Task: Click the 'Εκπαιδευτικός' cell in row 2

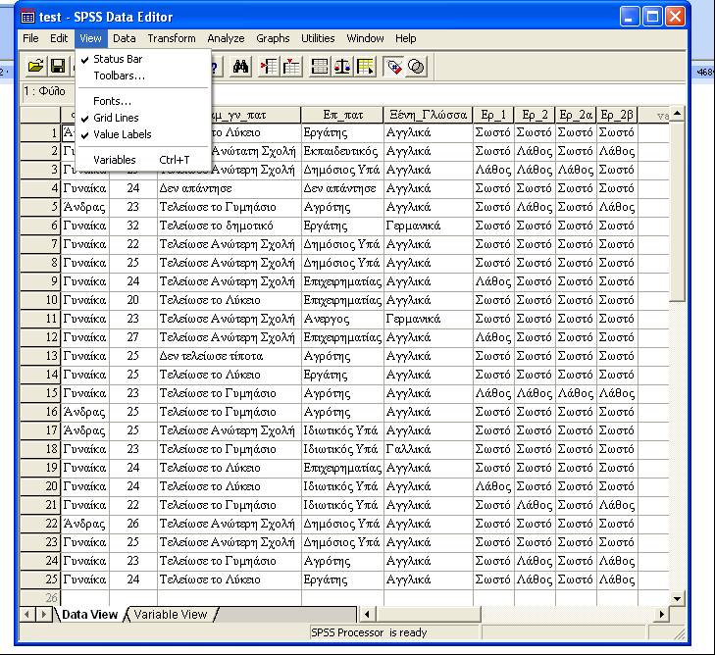Action: click(342, 151)
